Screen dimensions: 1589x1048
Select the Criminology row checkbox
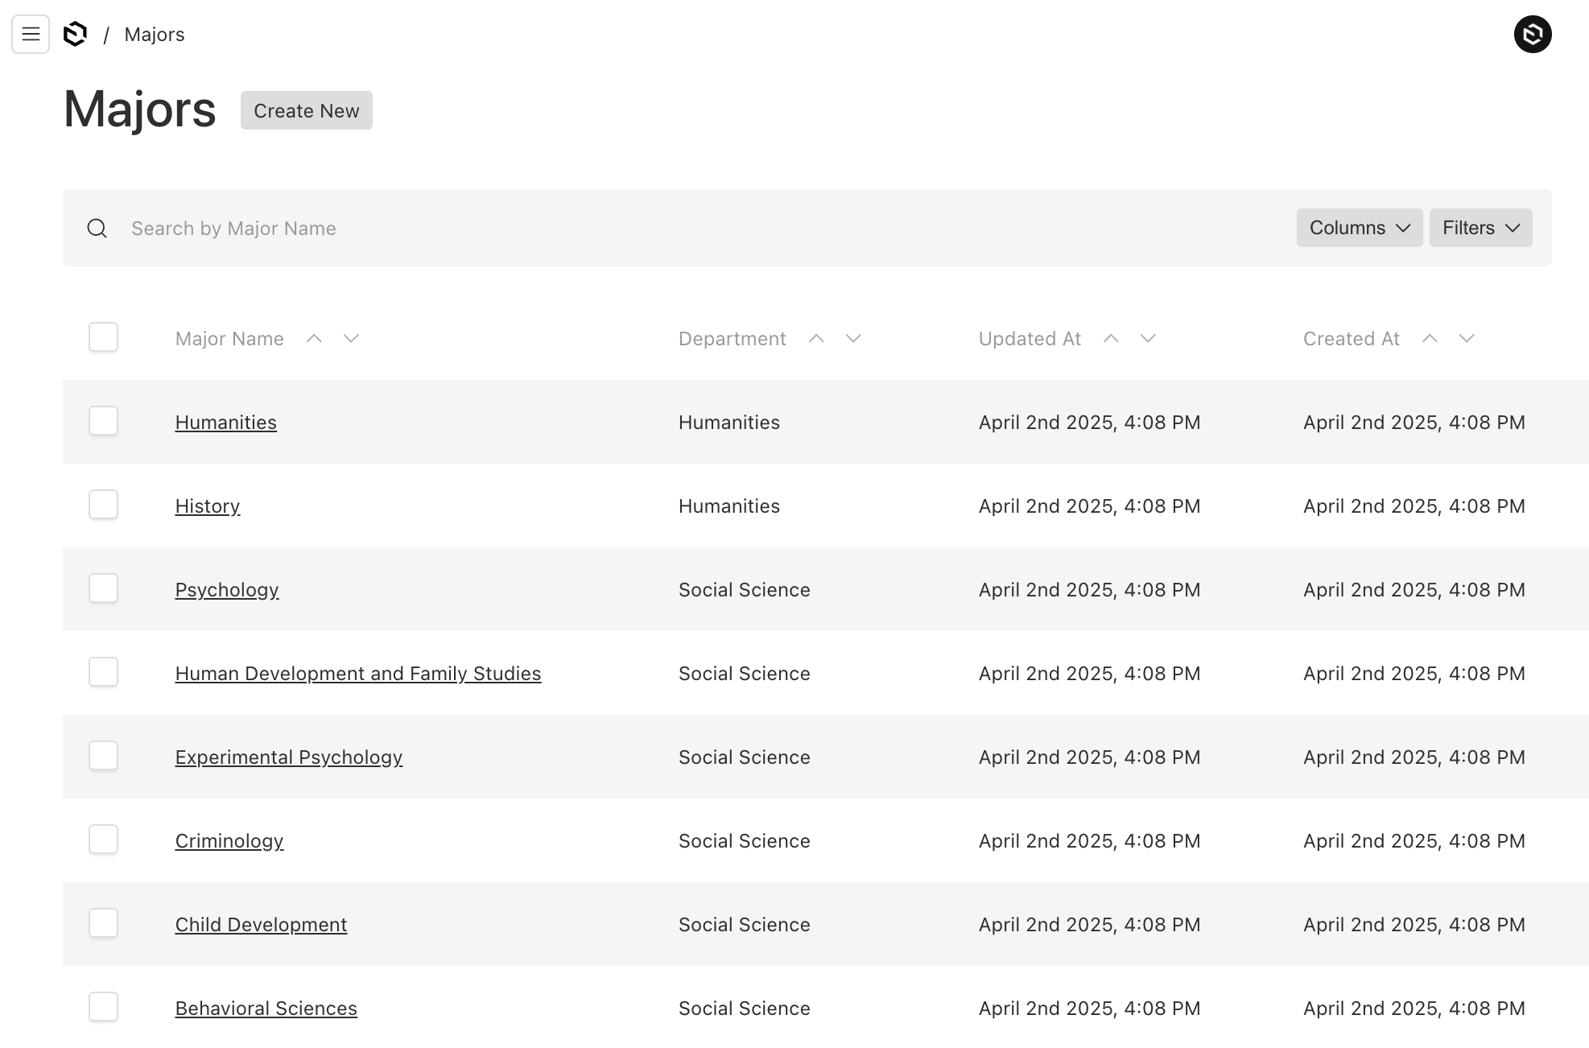point(103,840)
